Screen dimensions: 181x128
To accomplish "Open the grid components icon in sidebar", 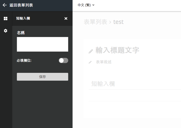I will pyautogui.click(x=5, y=18).
